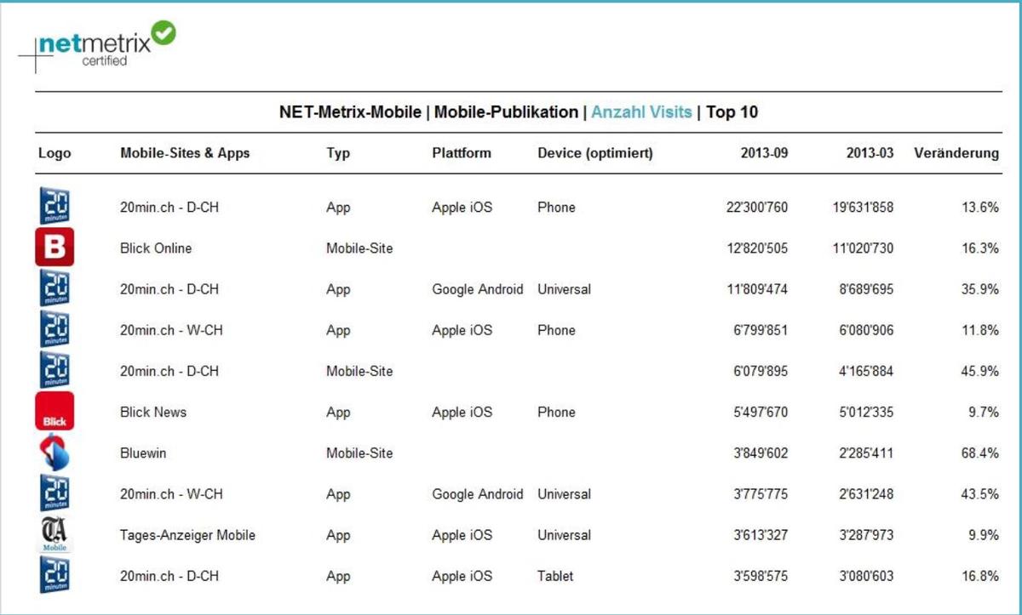
Task: Sort by the Veränderung column header
Action: pyautogui.click(x=956, y=154)
